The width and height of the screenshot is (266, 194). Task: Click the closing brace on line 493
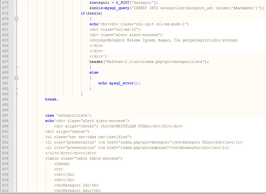click(82, 94)
